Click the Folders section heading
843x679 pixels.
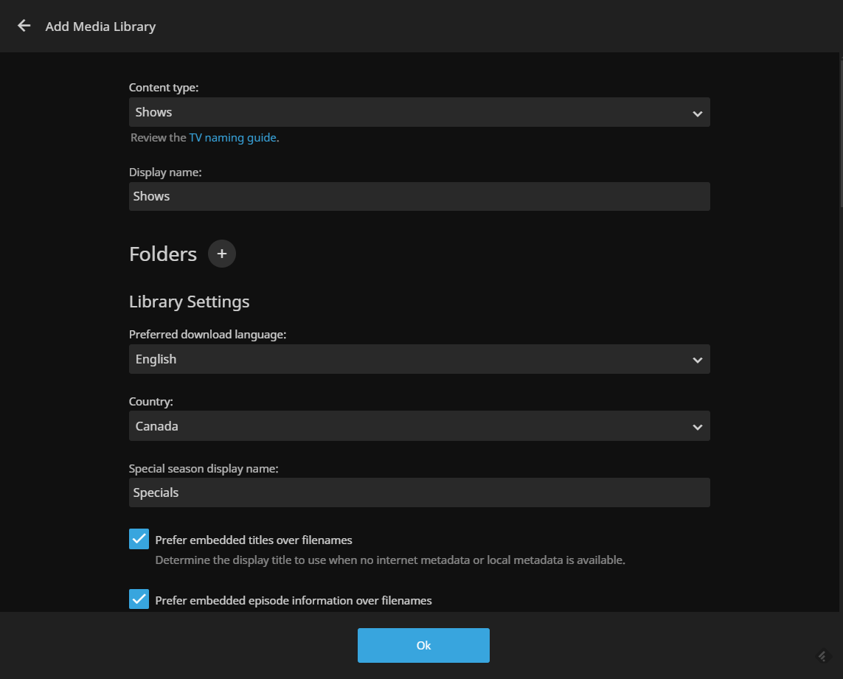pos(163,254)
